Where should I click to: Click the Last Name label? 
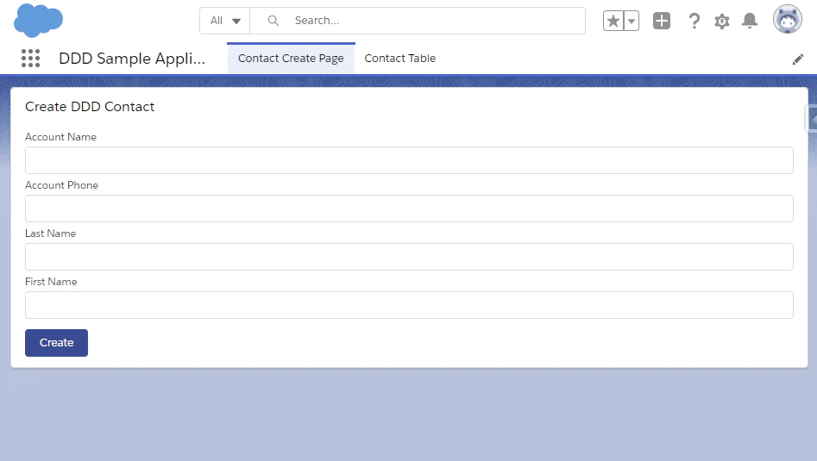tap(51, 234)
